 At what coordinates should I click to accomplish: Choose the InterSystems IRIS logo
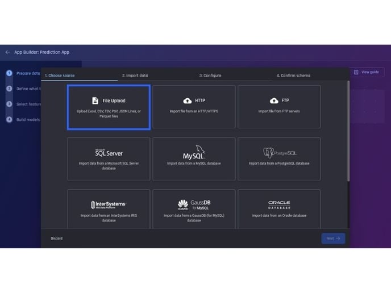click(109, 204)
